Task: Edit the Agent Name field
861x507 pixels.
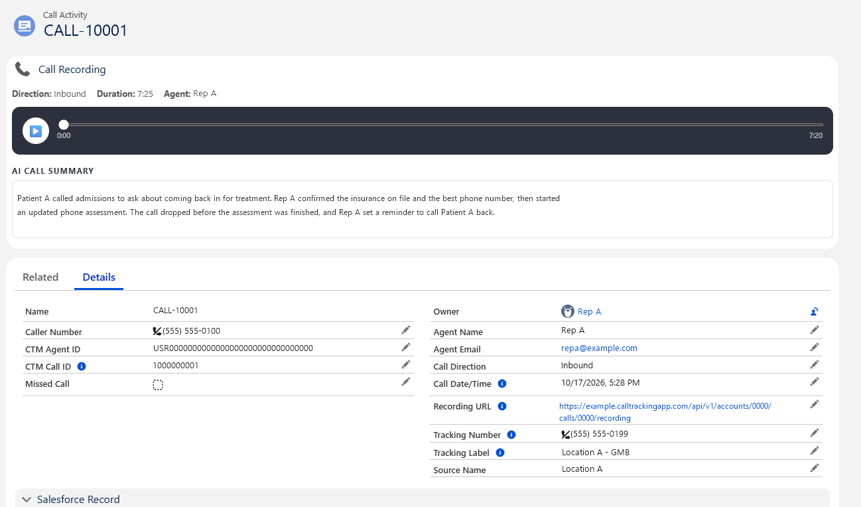Action: [815, 330]
